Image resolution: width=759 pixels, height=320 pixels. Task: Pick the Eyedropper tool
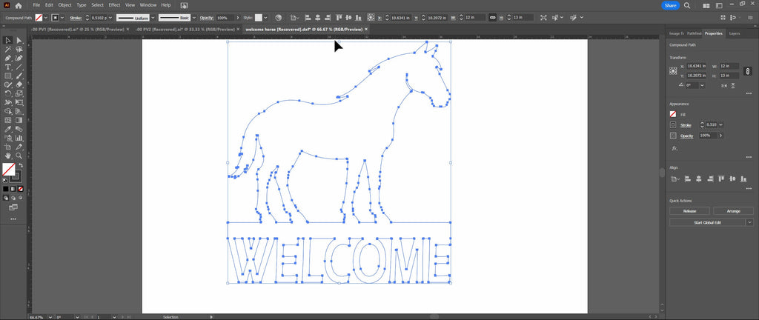pos(8,129)
